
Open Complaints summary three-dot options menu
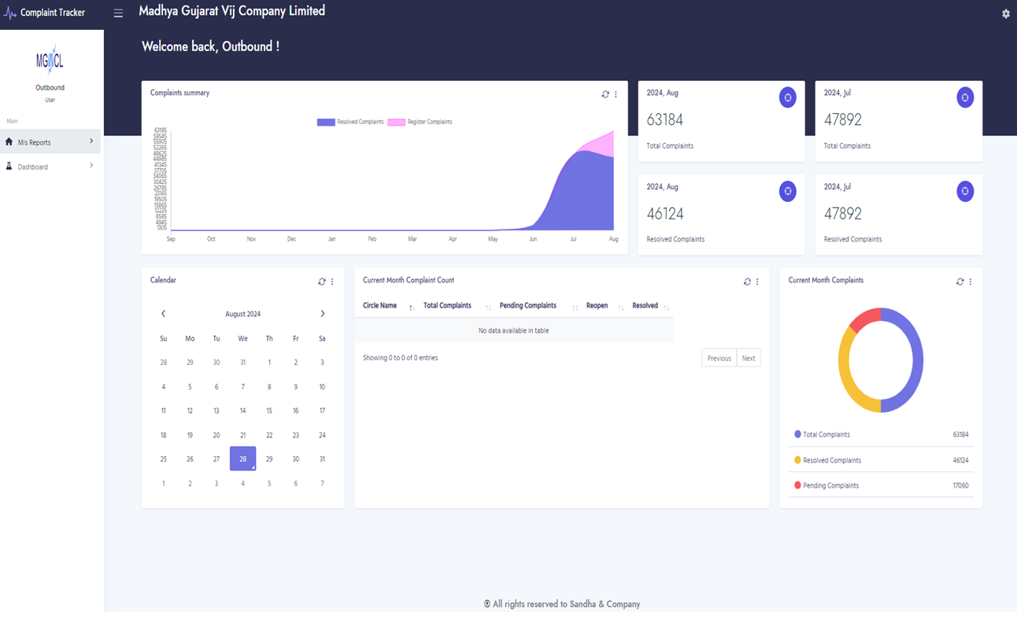[x=616, y=94]
